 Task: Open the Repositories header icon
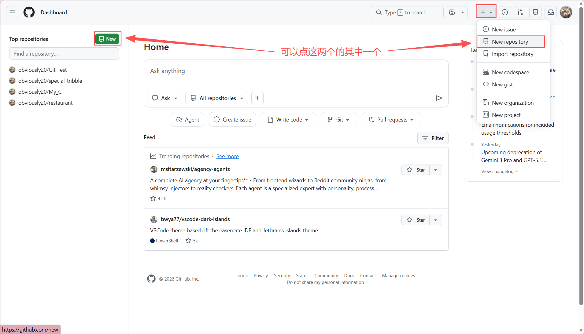pos(535,12)
